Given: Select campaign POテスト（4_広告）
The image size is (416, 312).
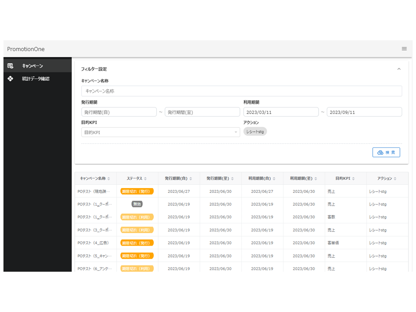Looking at the screenshot, I should (x=93, y=243).
